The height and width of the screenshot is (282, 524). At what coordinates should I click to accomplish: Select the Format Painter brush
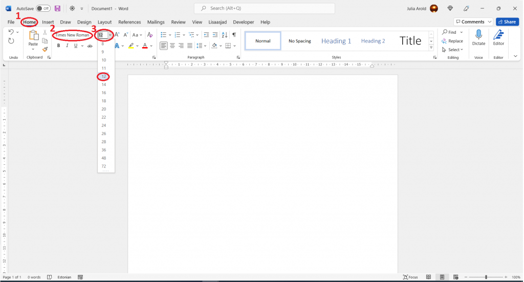(45, 50)
